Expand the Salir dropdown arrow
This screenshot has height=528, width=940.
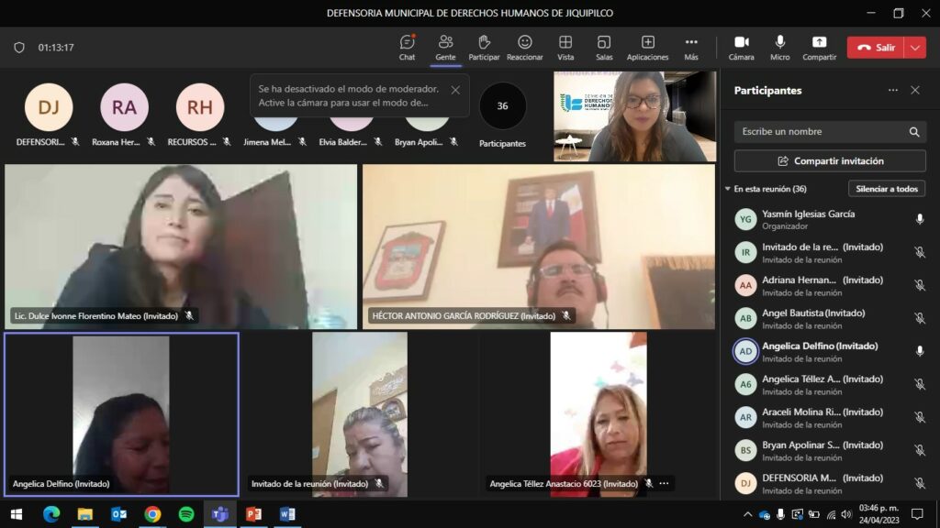(x=914, y=48)
